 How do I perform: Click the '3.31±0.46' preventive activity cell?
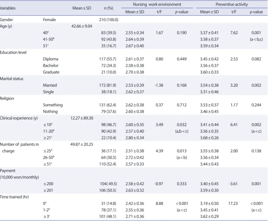[x=209, y=92]
